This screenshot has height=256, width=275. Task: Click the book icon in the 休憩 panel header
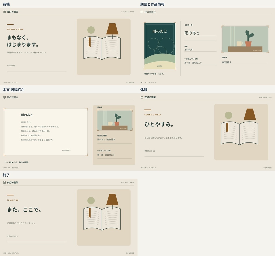click(142, 97)
